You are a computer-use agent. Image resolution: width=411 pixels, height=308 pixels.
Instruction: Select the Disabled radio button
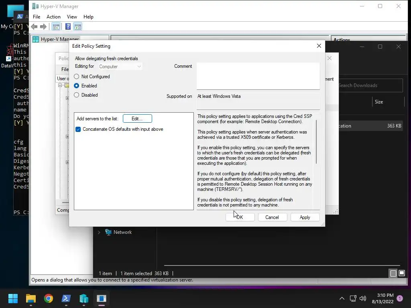coord(76,95)
